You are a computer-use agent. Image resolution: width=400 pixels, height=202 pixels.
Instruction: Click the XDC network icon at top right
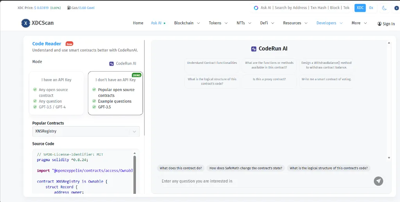pos(397,8)
